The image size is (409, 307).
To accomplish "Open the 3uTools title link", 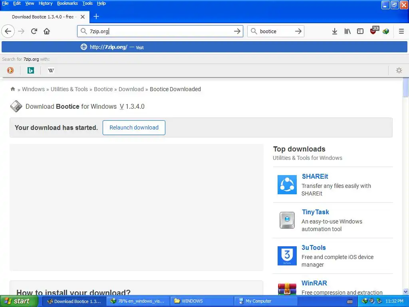I will [314, 247].
